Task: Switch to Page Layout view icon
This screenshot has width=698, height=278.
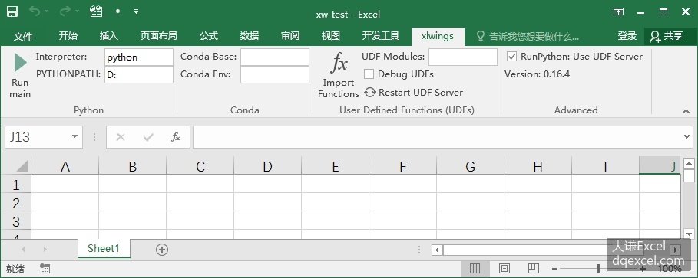Action: point(504,268)
